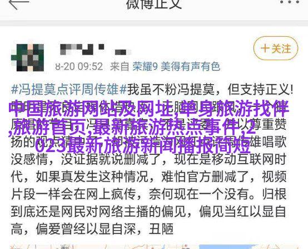Tap the 8-20 09:52 post timestamp
This screenshot has height=249, width=308.
[79, 66]
